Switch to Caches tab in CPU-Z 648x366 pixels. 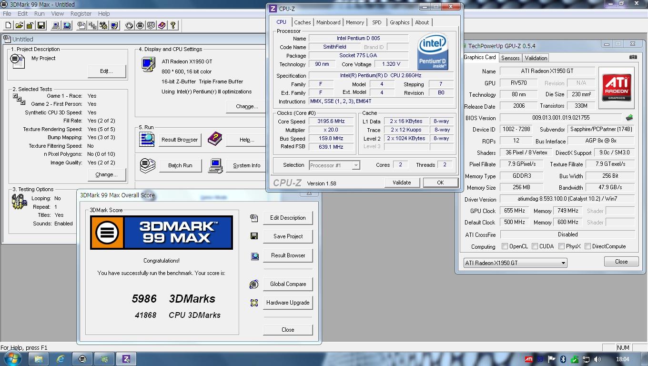pos(302,22)
